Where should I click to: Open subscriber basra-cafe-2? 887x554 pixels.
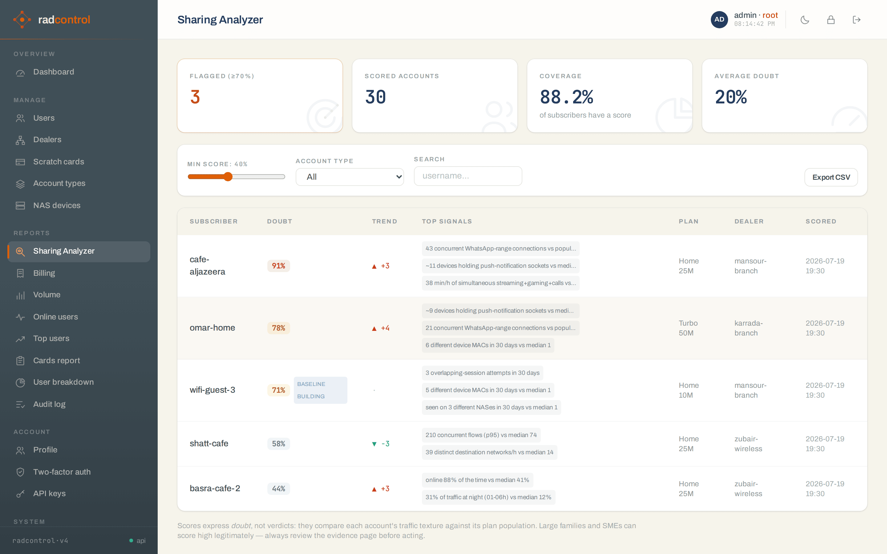[215, 489]
